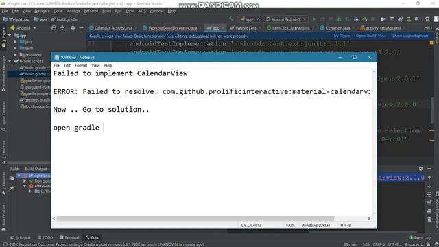Open the Android view selector dropdown
This screenshot has width=439, height=247.
(x=23, y=28)
